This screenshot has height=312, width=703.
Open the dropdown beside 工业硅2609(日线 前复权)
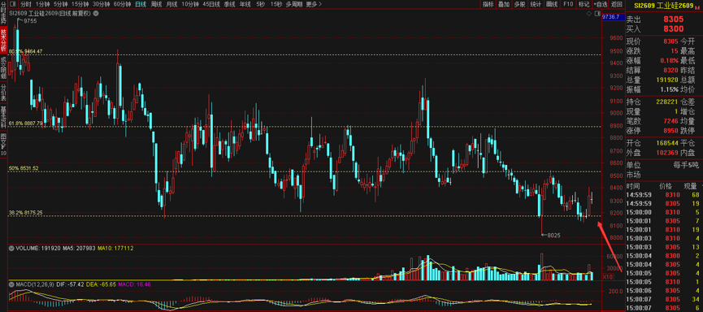[97, 14]
